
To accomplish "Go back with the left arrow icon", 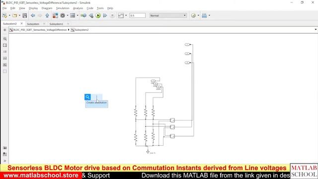I will 33,15.
